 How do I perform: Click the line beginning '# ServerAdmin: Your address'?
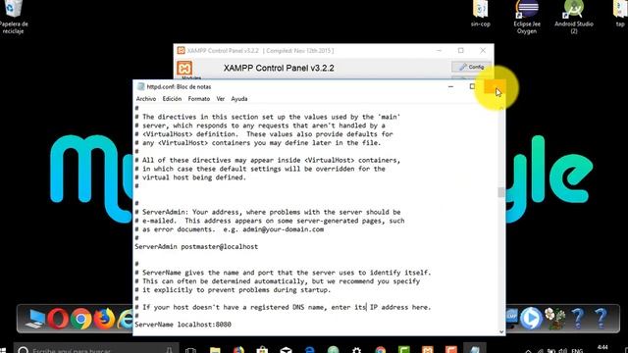coord(268,212)
